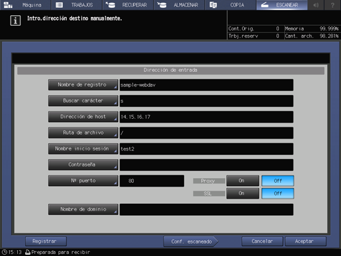Open the Contraseña entry button

tap(83, 165)
